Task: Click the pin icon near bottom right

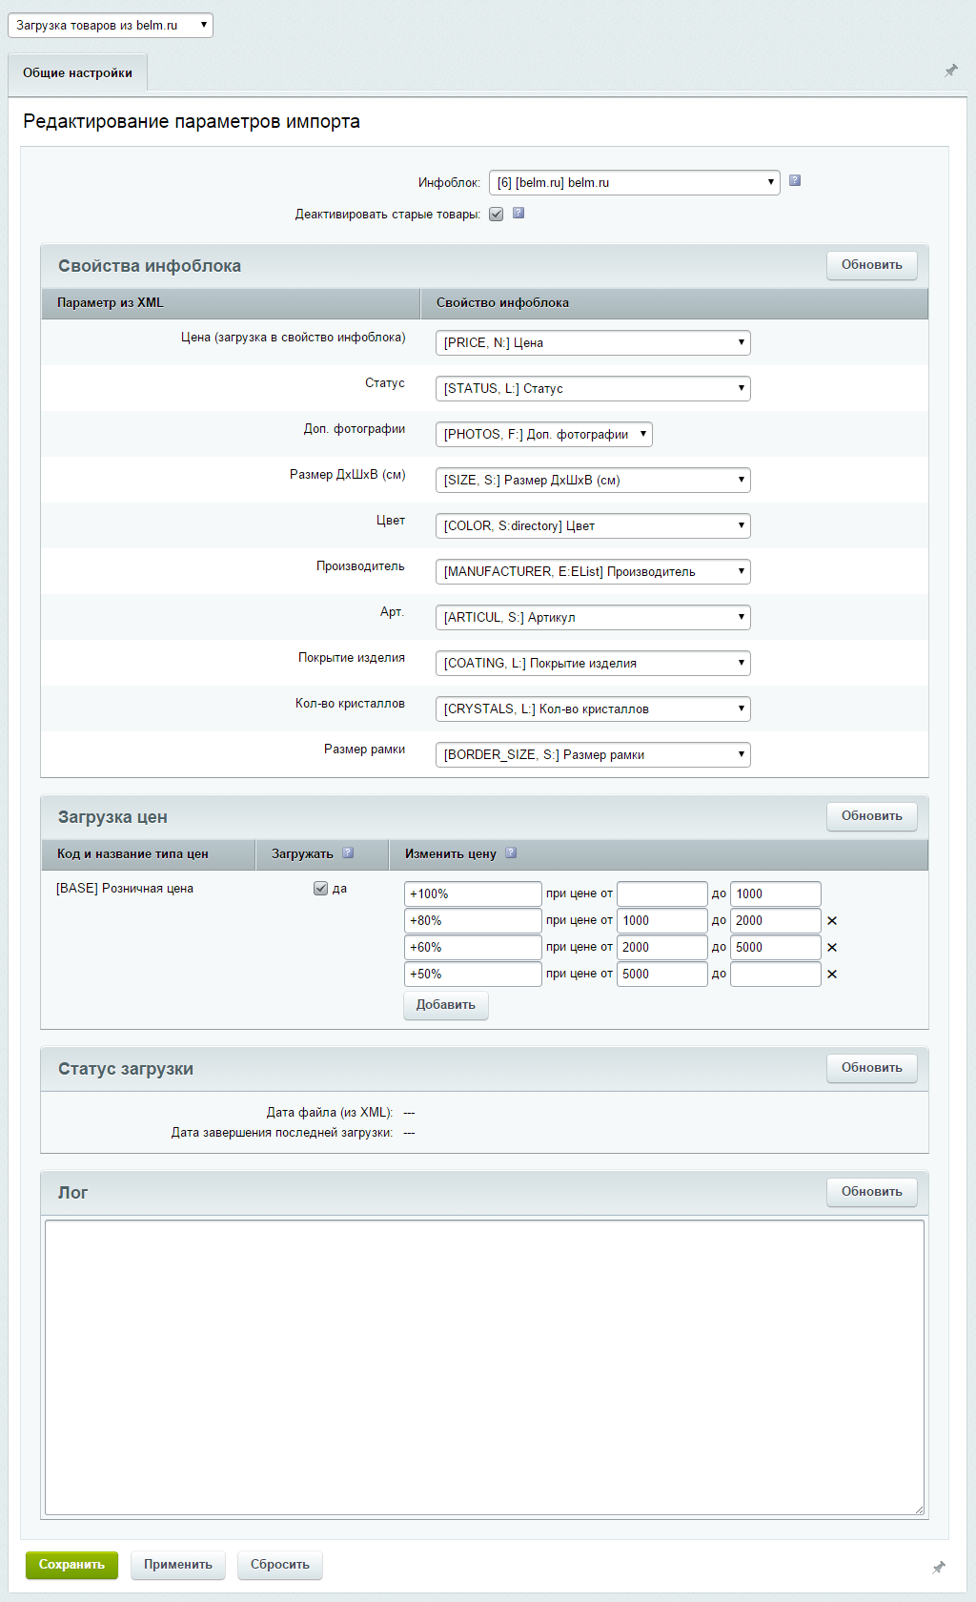Action: point(938,1567)
